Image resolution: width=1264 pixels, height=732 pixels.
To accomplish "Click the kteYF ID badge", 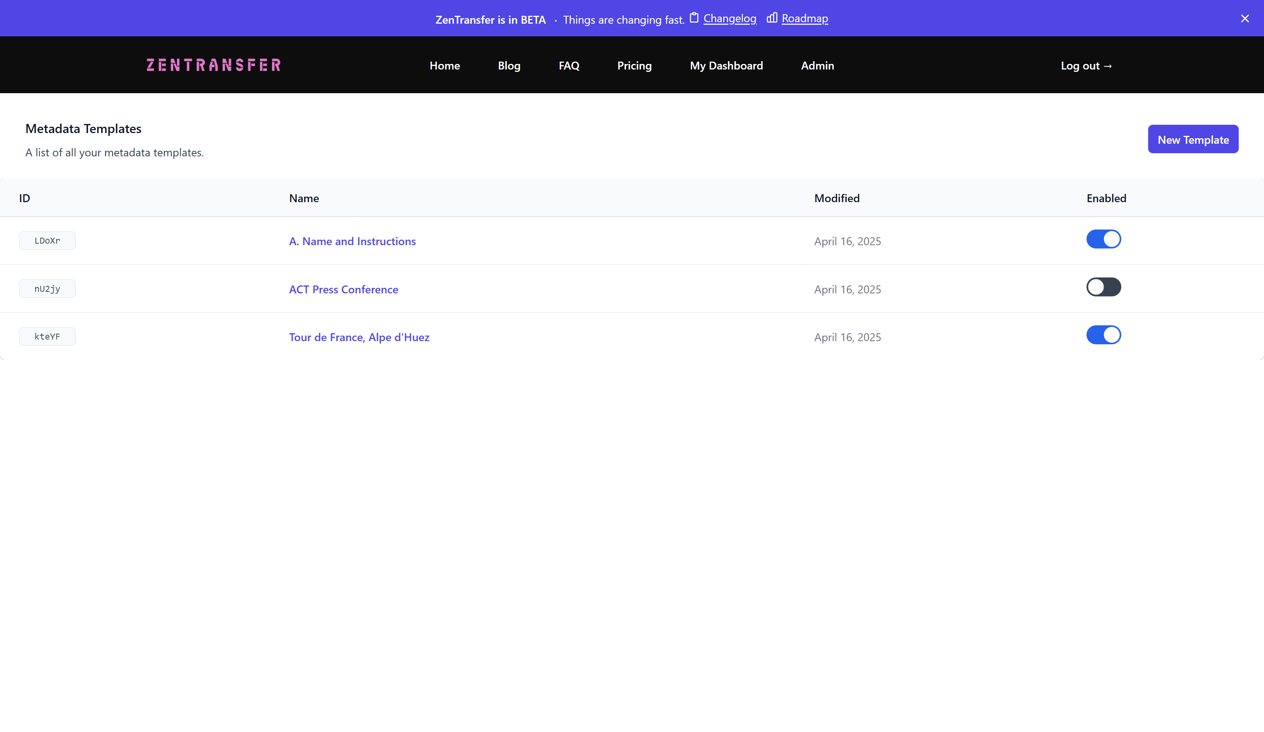I will pyautogui.click(x=47, y=336).
